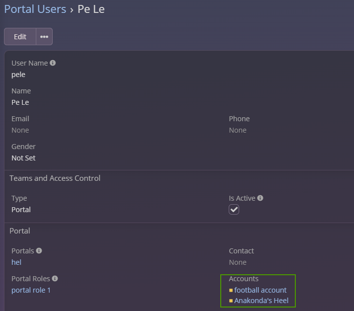Click the Portal Roles info icon
This screenshot has width=354, height=311.
pyautogui.click(x=55, y=279)
